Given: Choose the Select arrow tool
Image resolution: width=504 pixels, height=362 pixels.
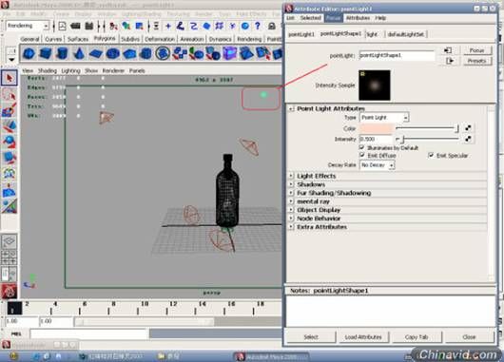Looking at the screenshot, I should (10, 78).
